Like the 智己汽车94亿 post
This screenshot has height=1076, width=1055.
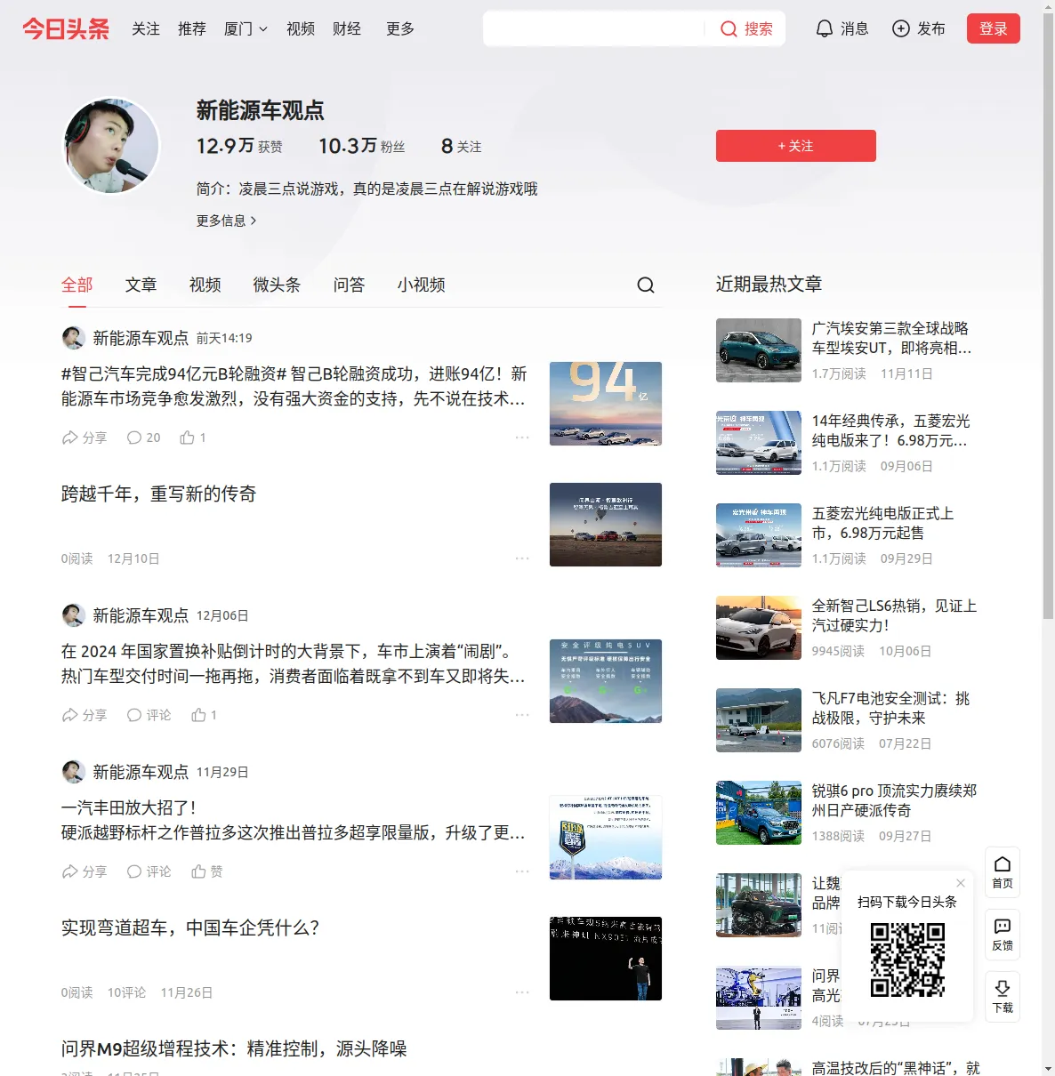(x=193, y=438)
